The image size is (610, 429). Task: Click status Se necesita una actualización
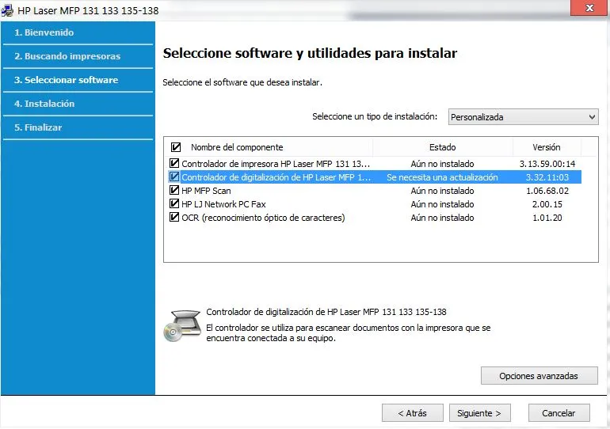[442, 177]
